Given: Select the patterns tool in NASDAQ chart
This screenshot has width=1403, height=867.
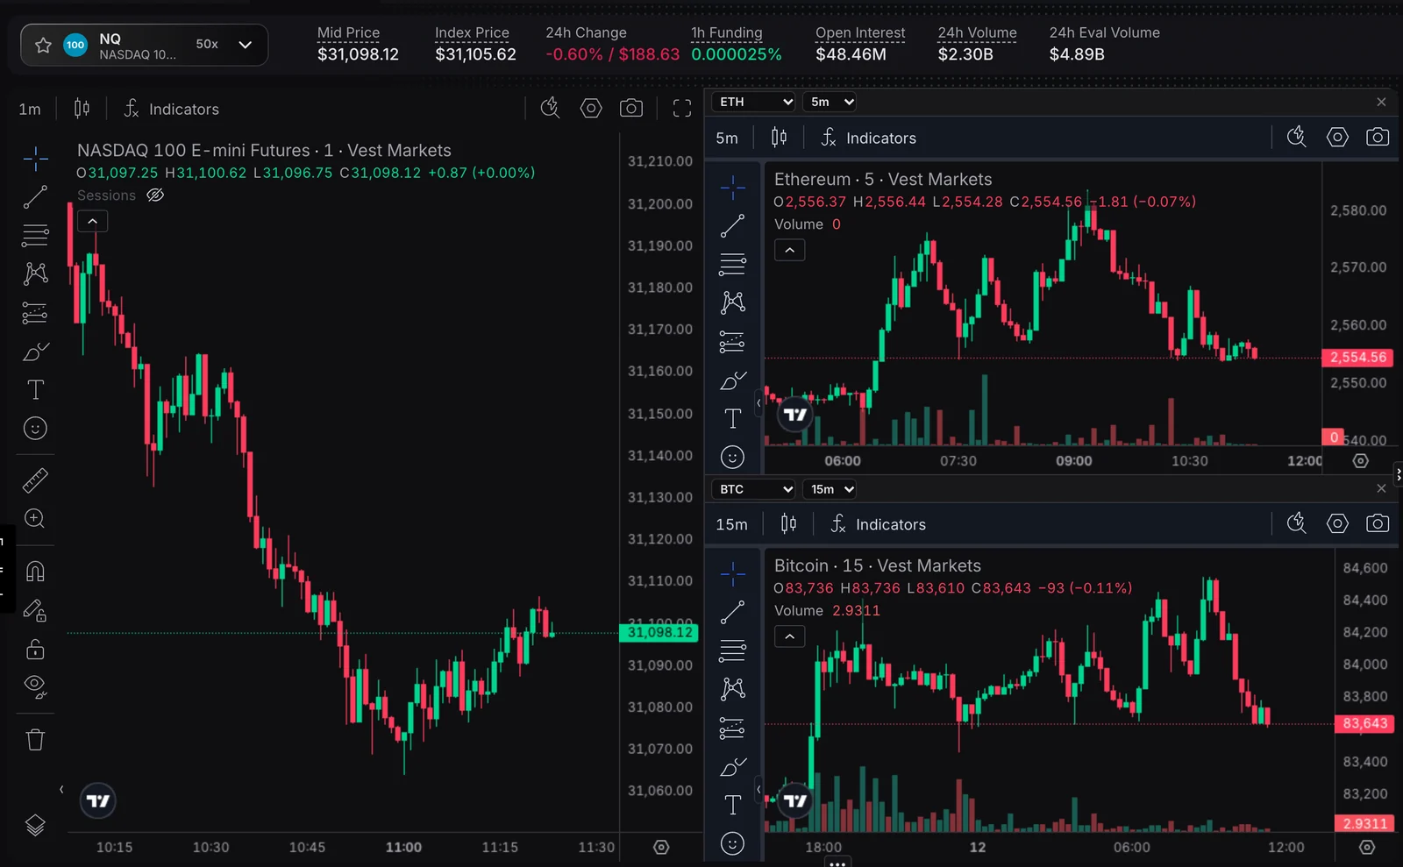Looking at the screenshot, I should [35, 274].
